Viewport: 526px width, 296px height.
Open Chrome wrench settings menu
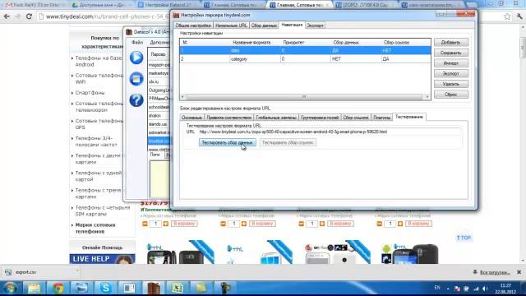(519, 16)
